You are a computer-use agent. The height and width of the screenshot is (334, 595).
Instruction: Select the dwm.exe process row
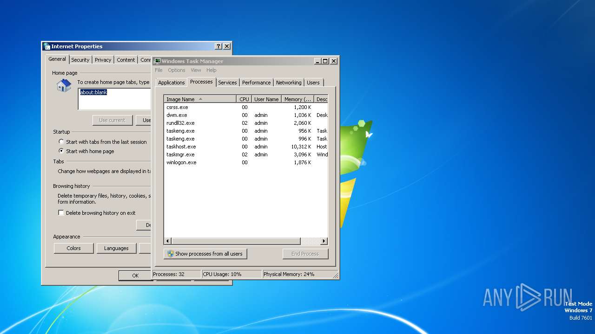point(246,115)
